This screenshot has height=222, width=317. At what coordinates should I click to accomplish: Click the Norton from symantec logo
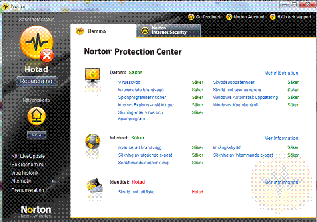(36, 212)
